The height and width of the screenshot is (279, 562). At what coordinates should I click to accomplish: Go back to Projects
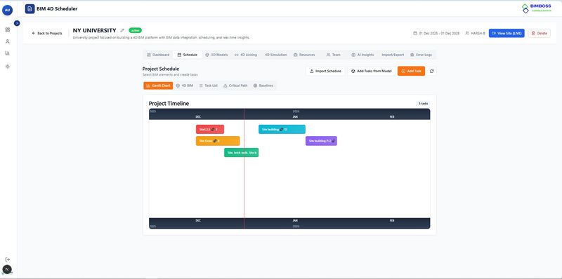pos(47,33)
